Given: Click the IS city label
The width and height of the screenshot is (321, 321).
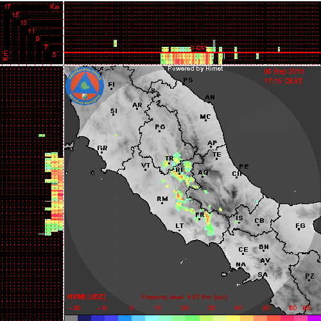Looking at the screenshot, I should click(239, 218).
